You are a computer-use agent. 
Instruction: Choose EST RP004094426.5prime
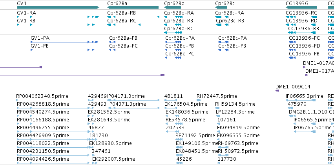[x=43, y=159]
